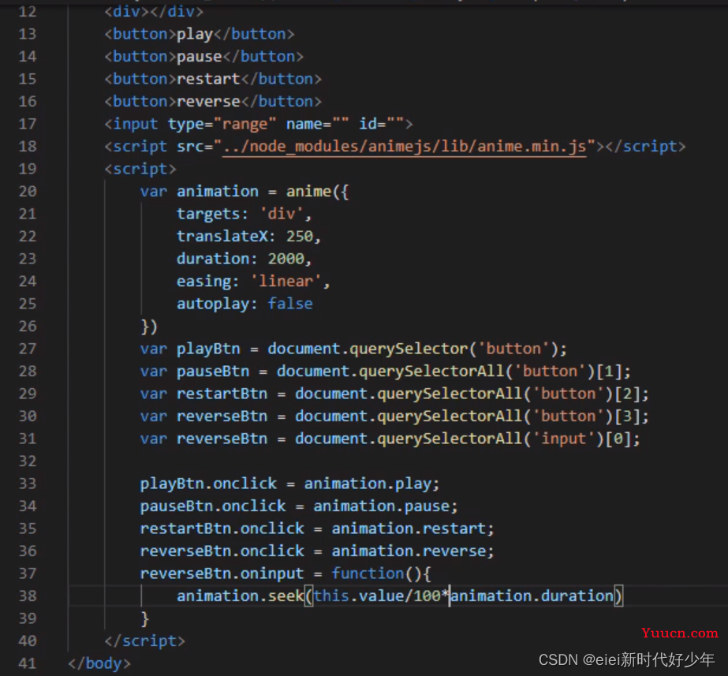
Task: Click 'pauseBtn' variable declaration on line 28
Action: (213, 372)
